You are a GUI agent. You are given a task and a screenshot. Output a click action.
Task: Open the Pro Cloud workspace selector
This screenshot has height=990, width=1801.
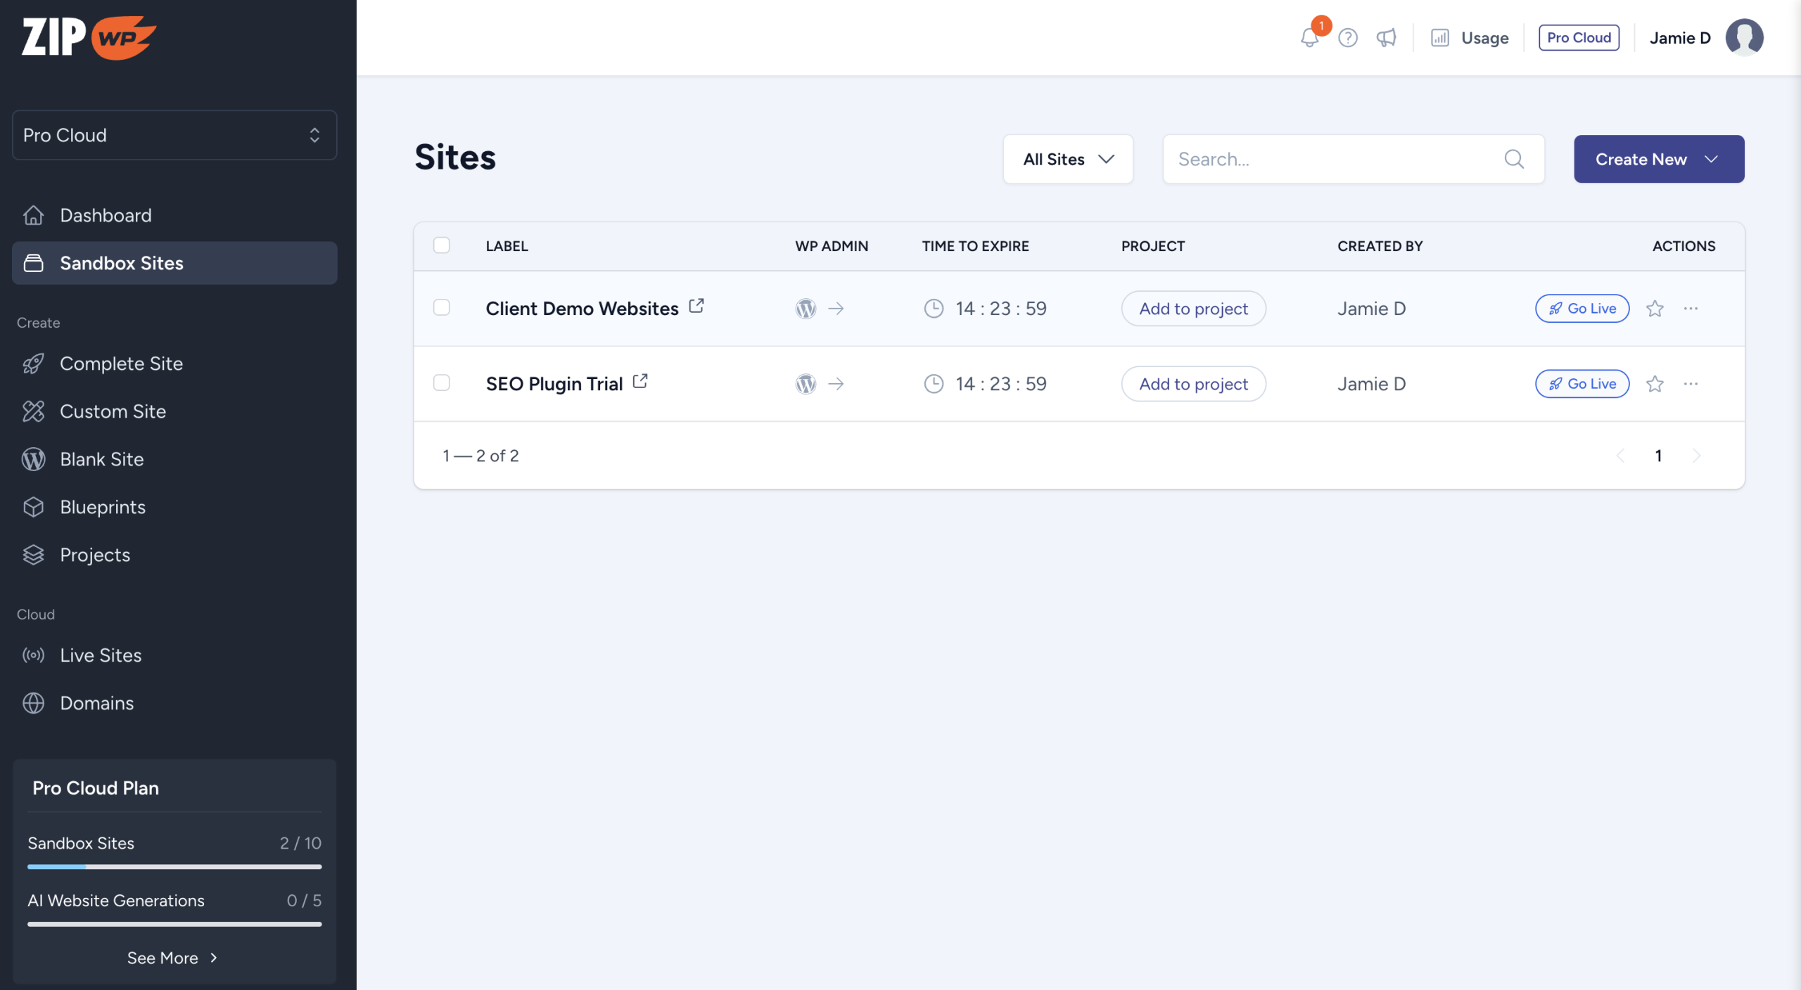174,135
